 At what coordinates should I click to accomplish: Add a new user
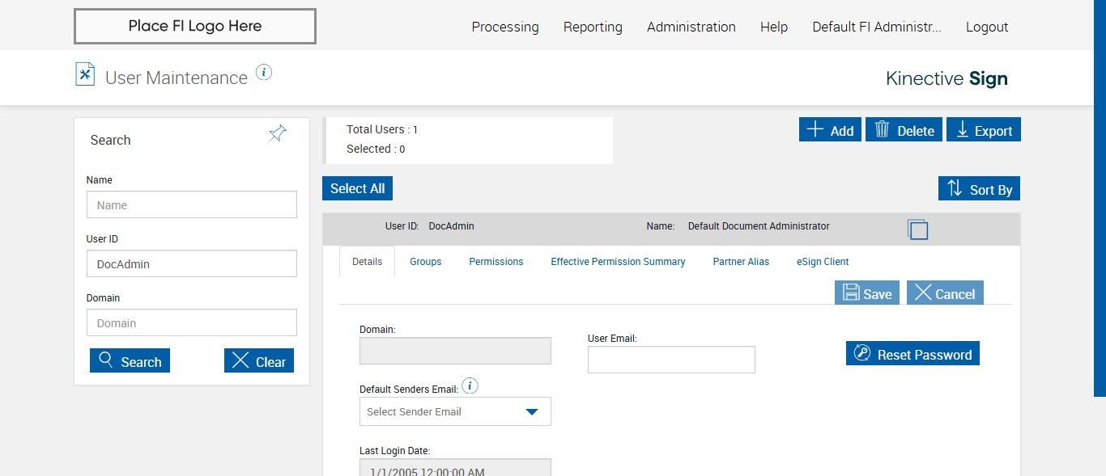coord(830,130)
